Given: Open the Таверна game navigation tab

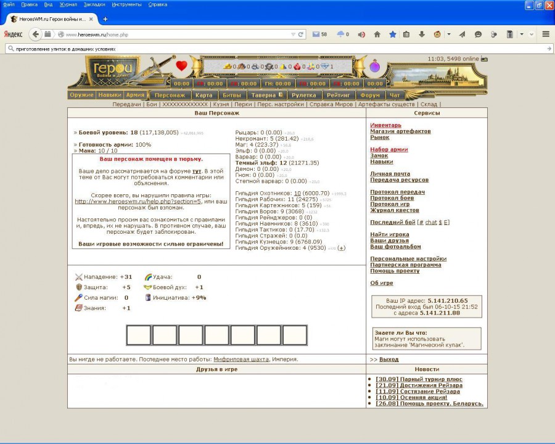Looking at the screenshot, I should pos(266,95).
